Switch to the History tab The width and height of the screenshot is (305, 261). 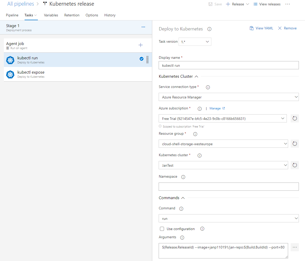110,15
